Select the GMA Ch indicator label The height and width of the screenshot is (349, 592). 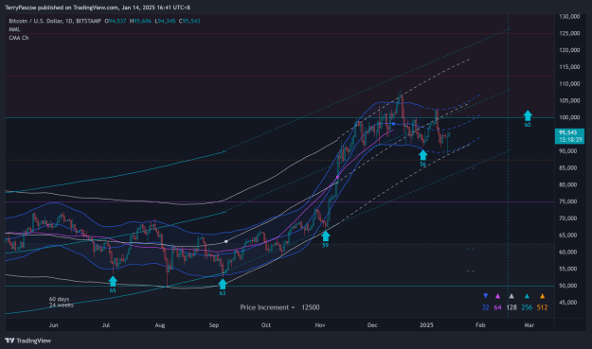[19, 38]
